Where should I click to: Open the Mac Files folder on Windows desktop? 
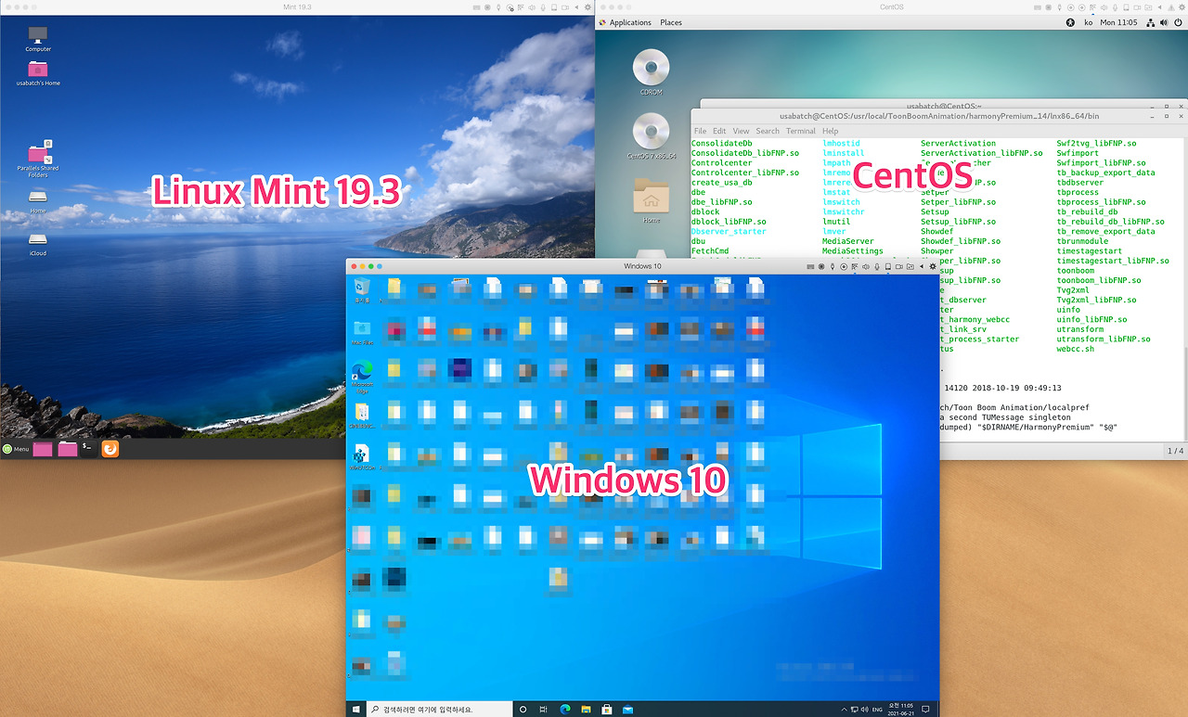click(362, 331)
